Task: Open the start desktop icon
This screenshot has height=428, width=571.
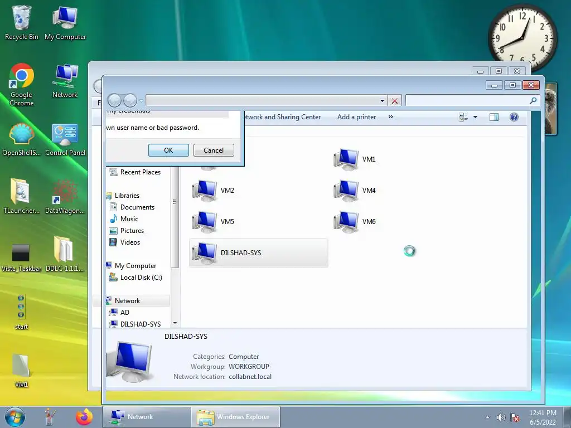Action: (22, 312)
